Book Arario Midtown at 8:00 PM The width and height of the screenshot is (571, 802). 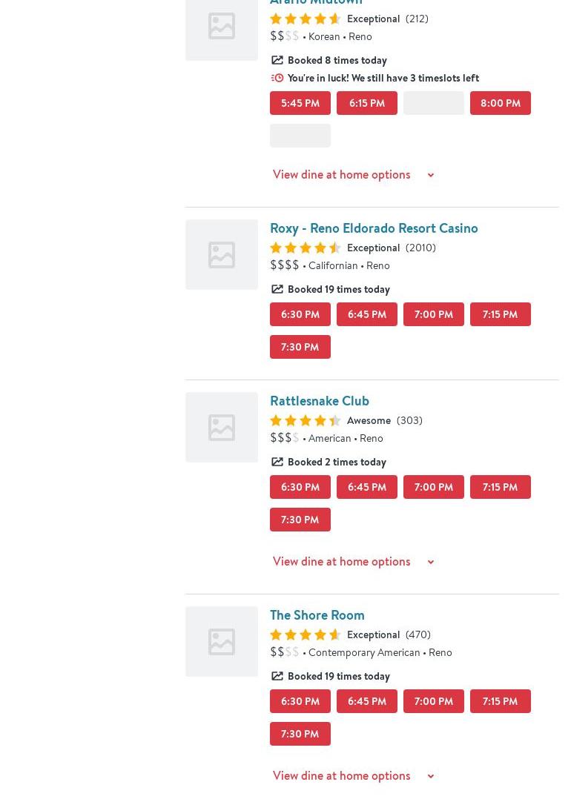tap(500, 103)
